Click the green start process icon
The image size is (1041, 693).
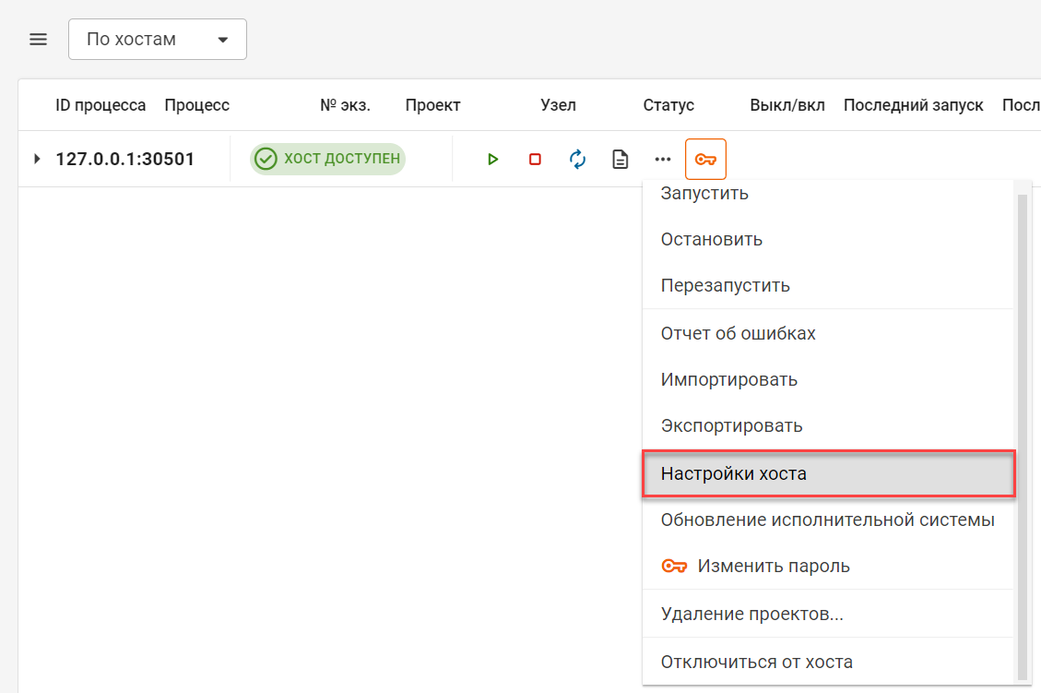click(492, 160)
